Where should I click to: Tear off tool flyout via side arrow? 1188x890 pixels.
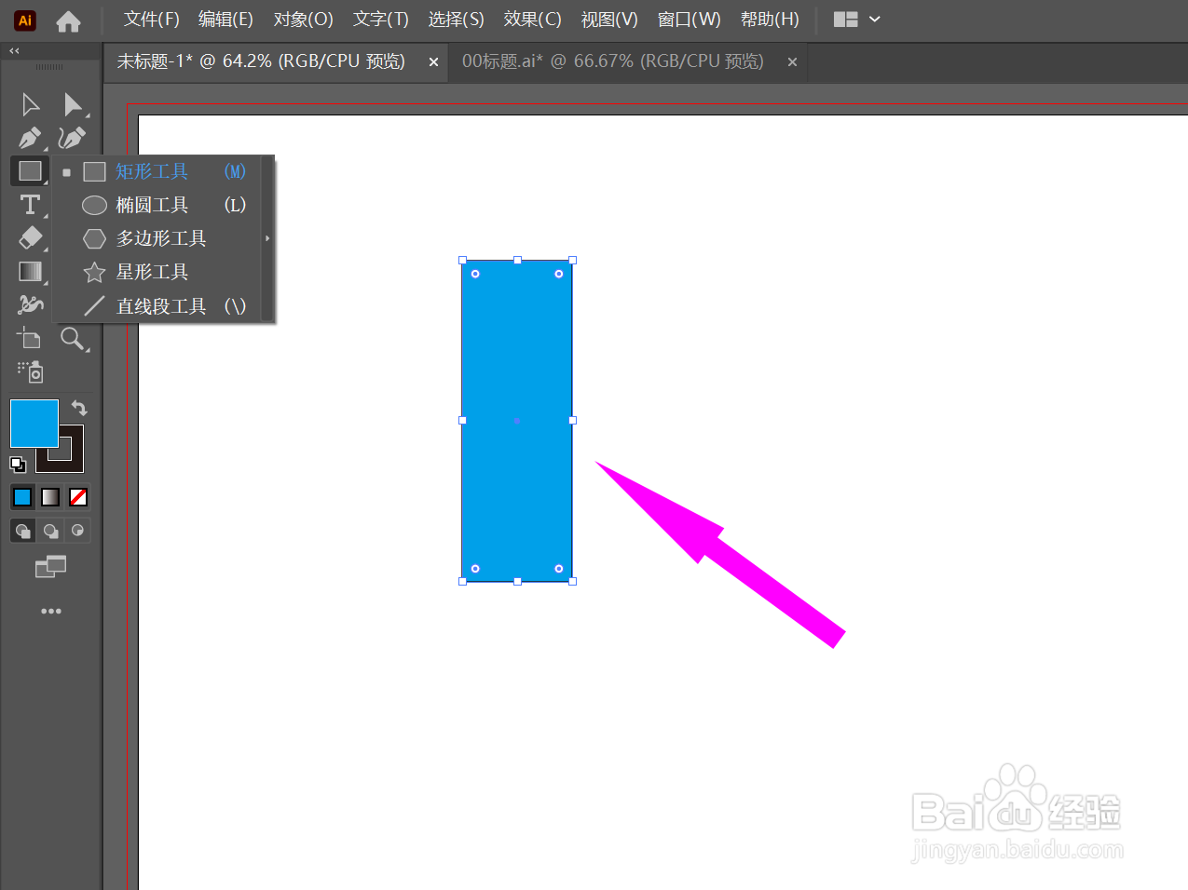click(267, 238)
